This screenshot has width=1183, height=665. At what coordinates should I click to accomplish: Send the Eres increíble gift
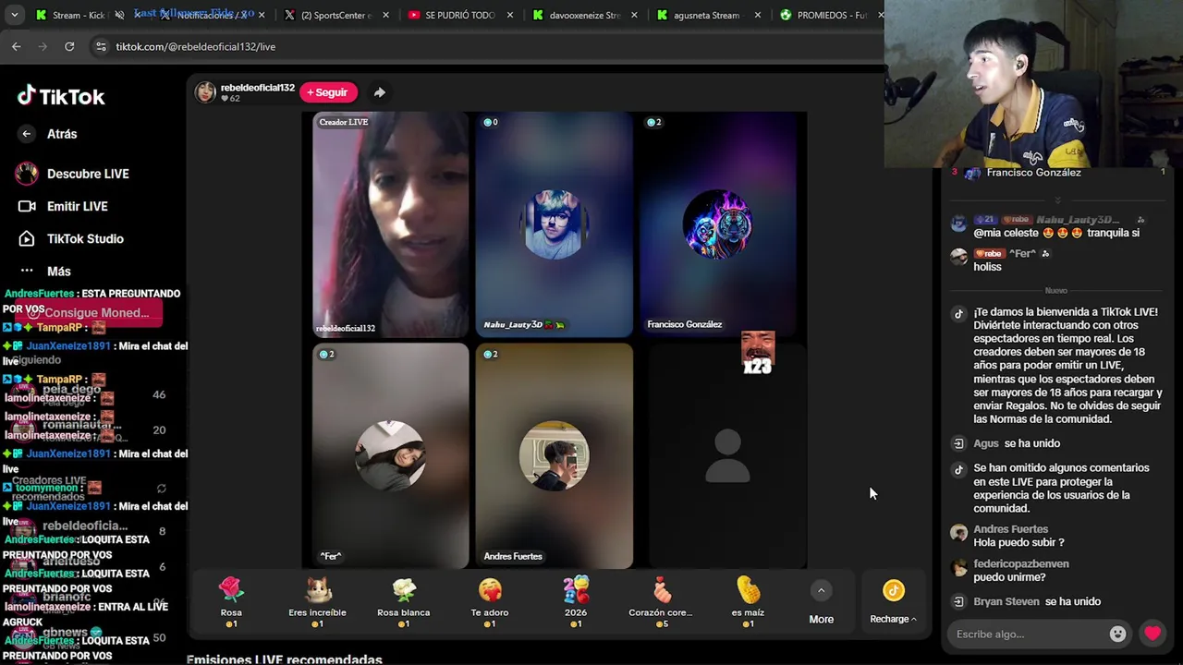pyautogui.click(x=317, y=601)
